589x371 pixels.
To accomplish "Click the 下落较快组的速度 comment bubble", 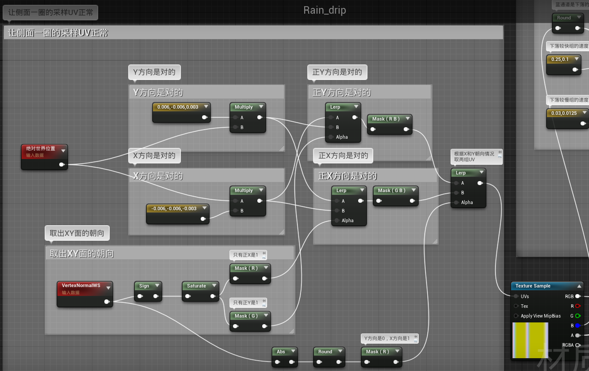I will click(x=568, y=46).
